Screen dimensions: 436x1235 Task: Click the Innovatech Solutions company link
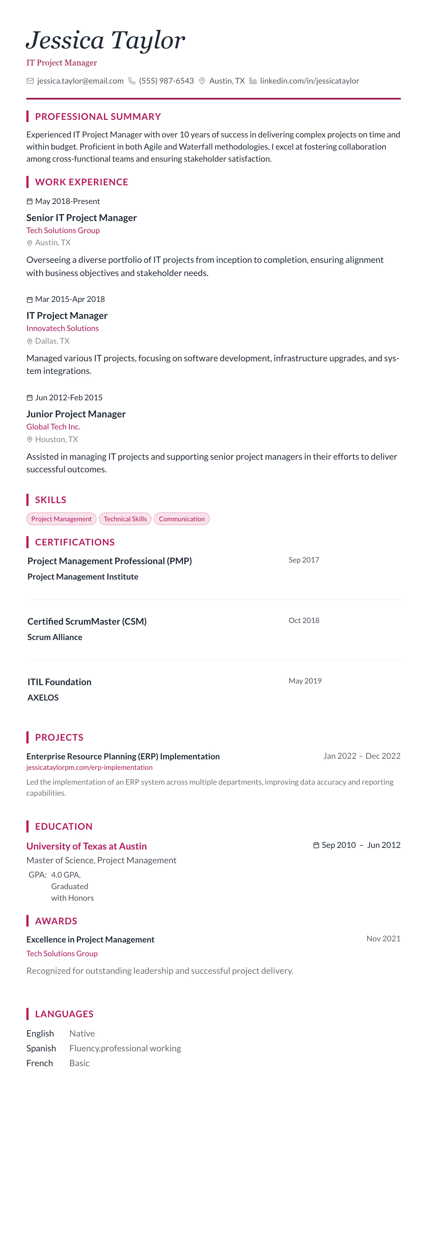coord(63,328)
